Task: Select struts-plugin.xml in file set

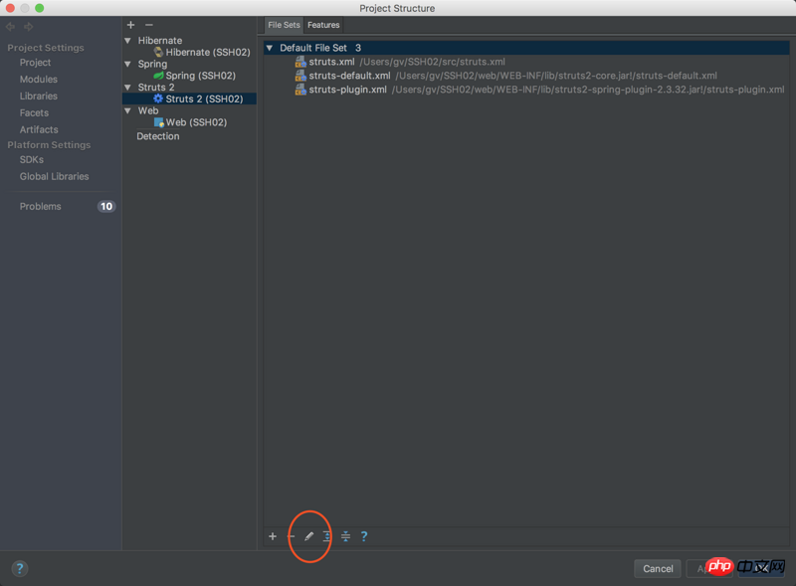Action: [347, 90]
